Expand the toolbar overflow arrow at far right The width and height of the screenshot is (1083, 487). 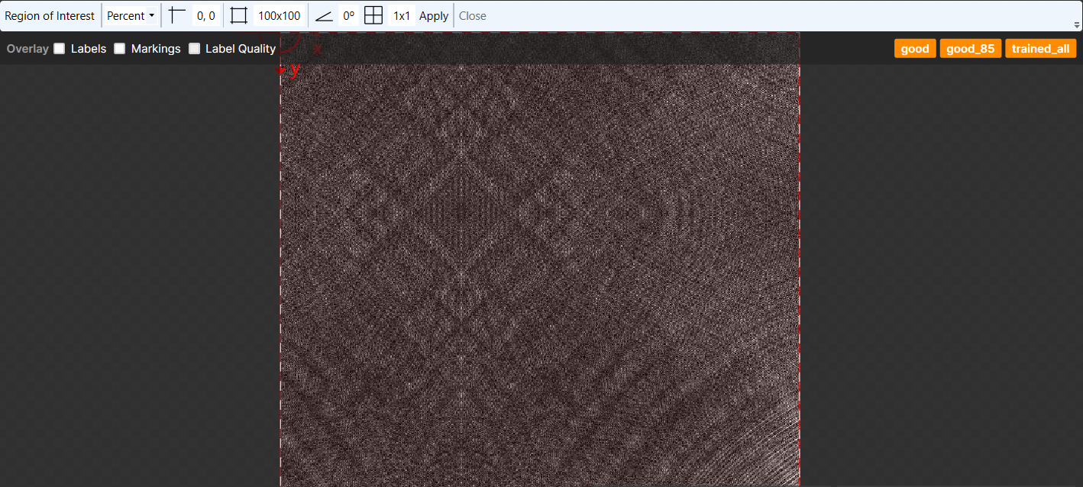tap(1077, 24)
